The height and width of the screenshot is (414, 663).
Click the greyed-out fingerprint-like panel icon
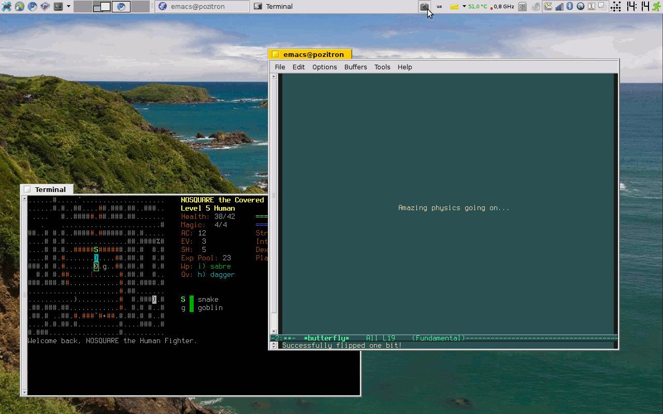536,7
